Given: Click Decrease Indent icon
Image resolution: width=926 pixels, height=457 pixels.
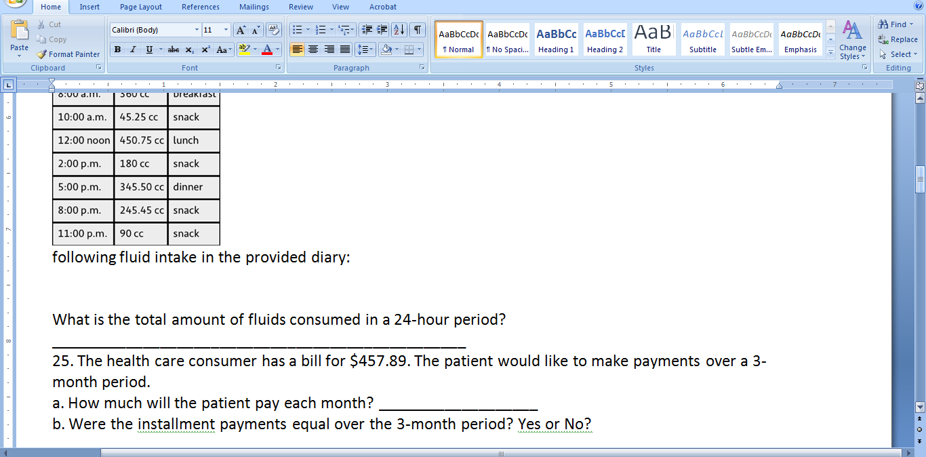Looking at the screenshot, I should (367, 30).
